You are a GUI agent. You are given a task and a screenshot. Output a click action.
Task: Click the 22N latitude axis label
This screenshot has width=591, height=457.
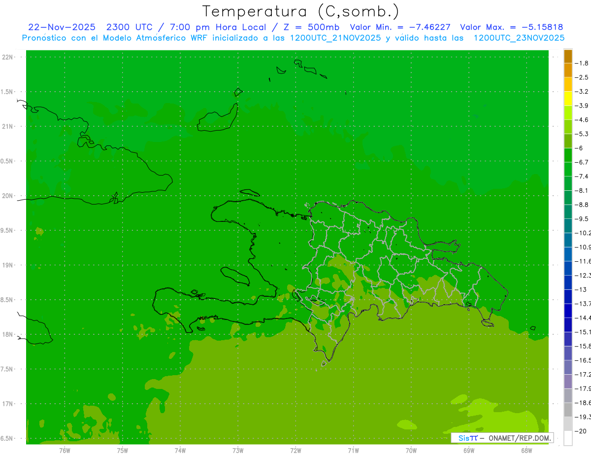[7, 57]
